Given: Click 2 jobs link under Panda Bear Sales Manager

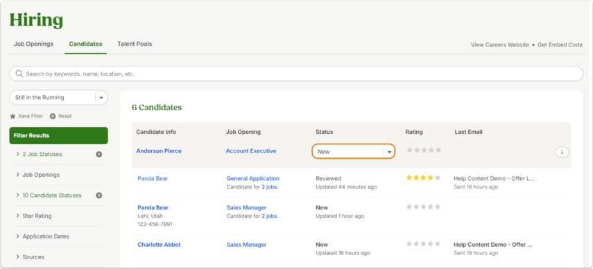Looking at the screenshot, I should 270,216.
